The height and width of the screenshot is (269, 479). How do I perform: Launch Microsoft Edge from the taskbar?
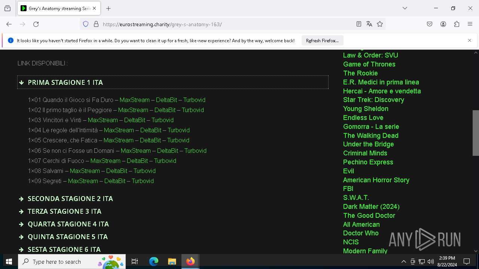pyautogui.click(x=154, y=262)
